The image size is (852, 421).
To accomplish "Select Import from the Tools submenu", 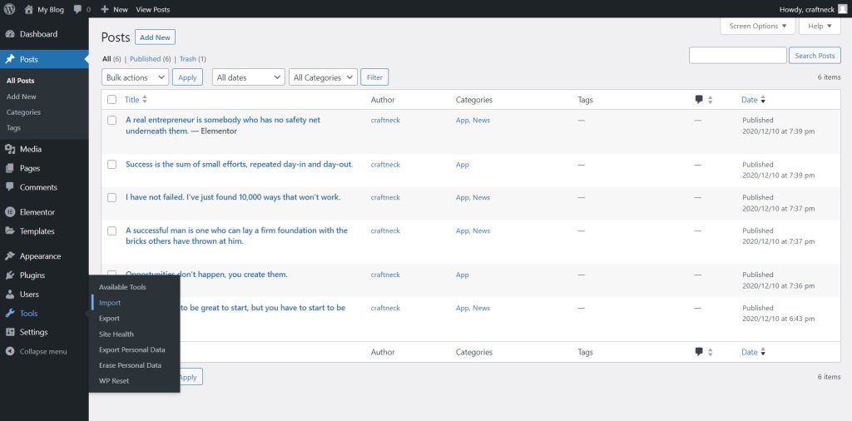I will point(110,303).
